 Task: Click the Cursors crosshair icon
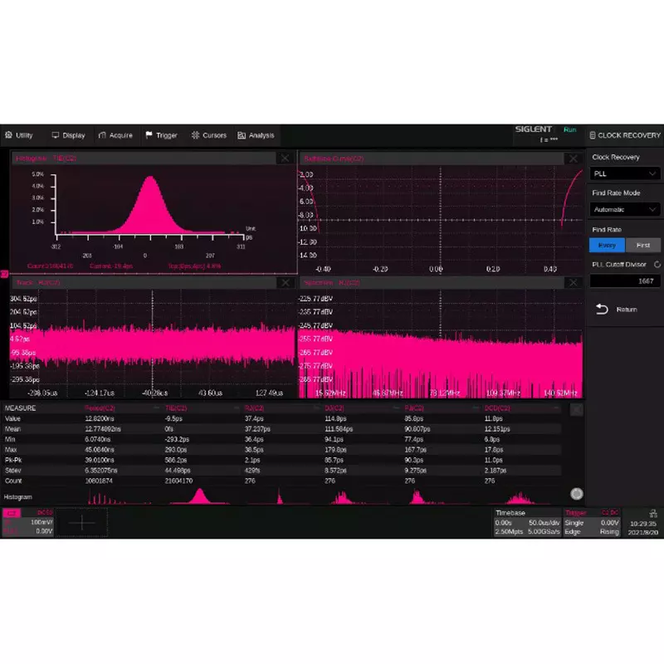click(x=195, y=135)
